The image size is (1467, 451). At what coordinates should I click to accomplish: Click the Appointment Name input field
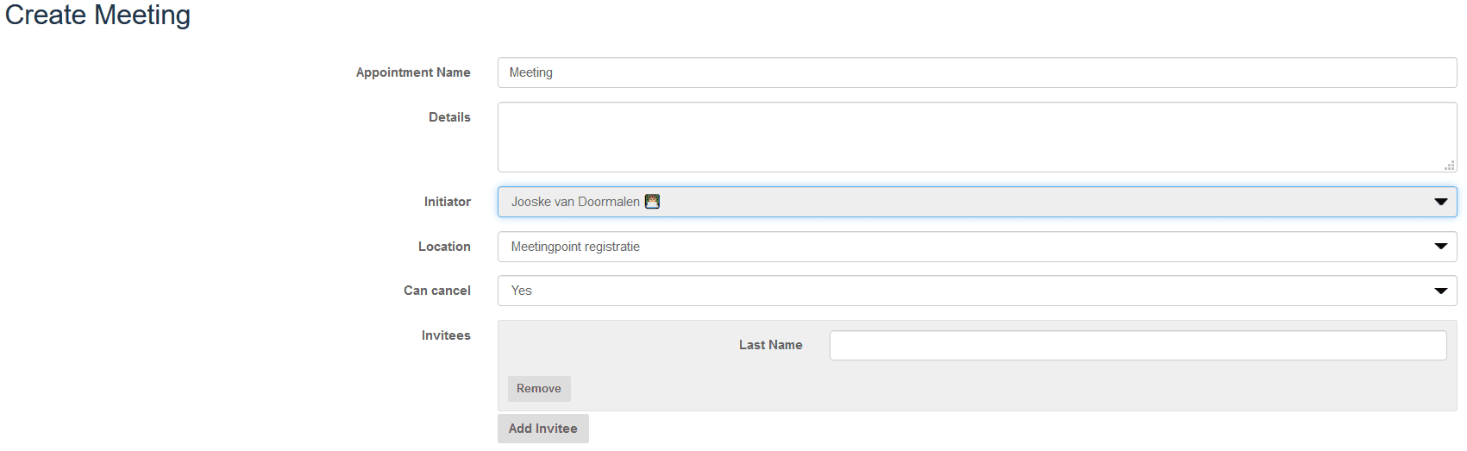point(977,72)
